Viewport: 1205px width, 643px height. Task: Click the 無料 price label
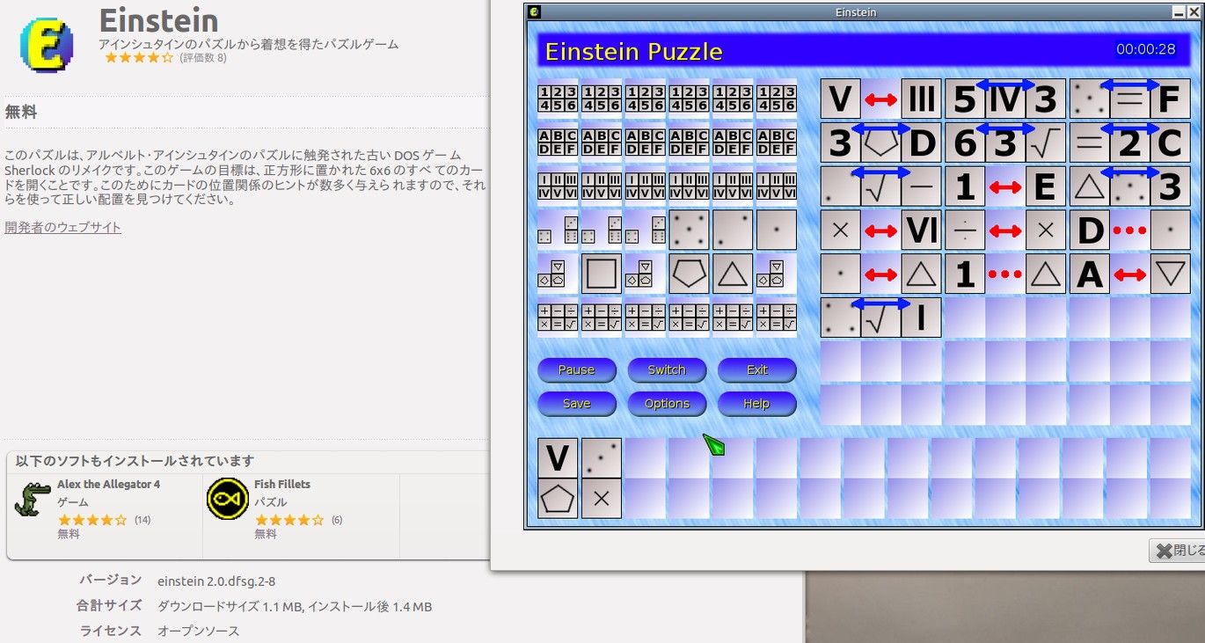point(21,112)
